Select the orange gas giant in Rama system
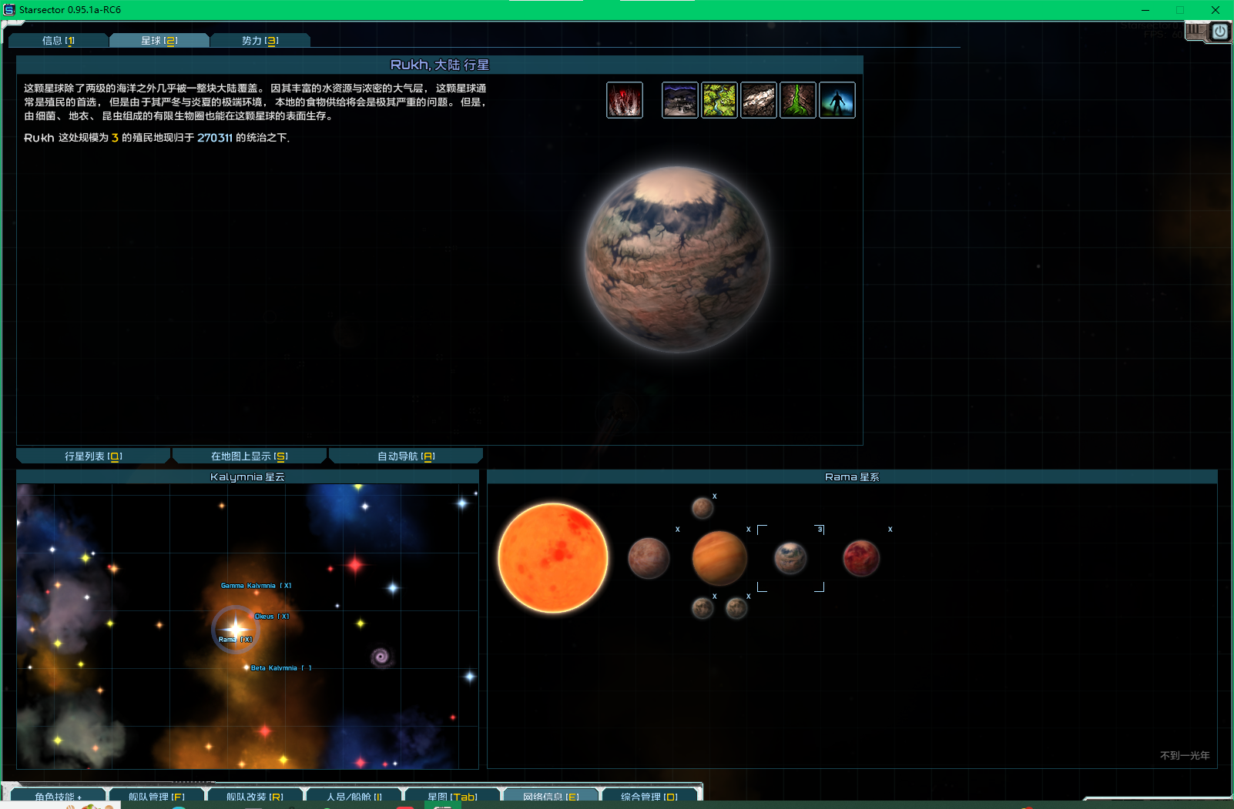Viewport: 1234px width, 809px height. click(719, 558)
